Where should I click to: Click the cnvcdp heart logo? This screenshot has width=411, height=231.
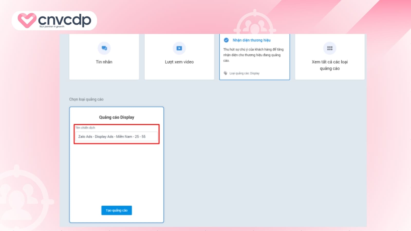point(26,21)
